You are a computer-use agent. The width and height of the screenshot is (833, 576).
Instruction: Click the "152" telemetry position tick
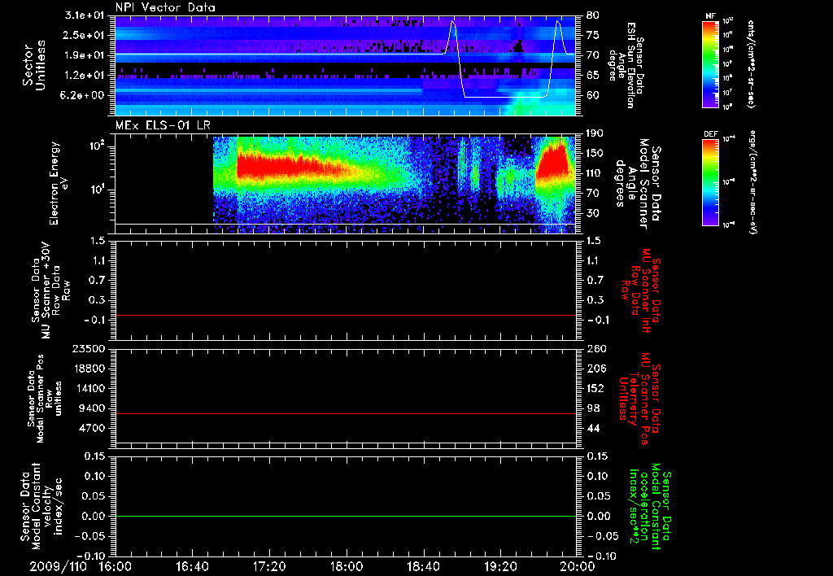click(x=595, y=388)
